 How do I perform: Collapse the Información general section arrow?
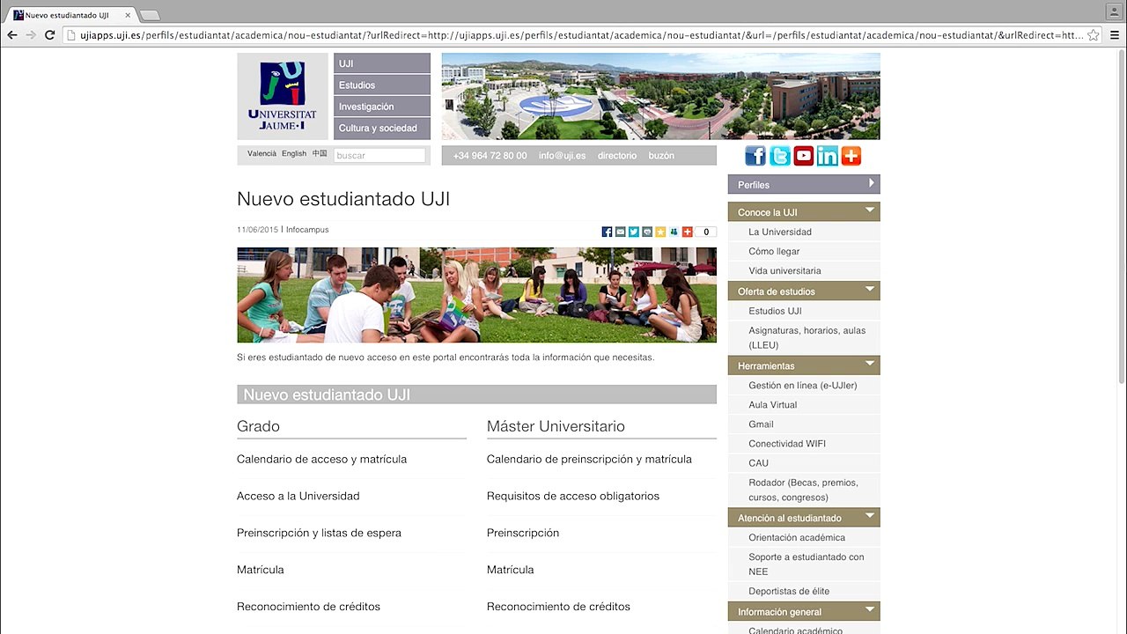(x=870, y=608)
